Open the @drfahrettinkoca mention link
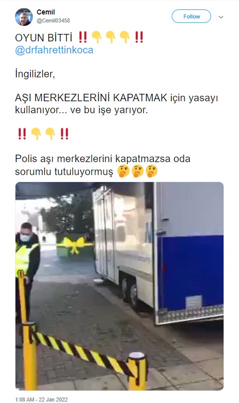Screen dimensions: 239x403 click(54, 50)
